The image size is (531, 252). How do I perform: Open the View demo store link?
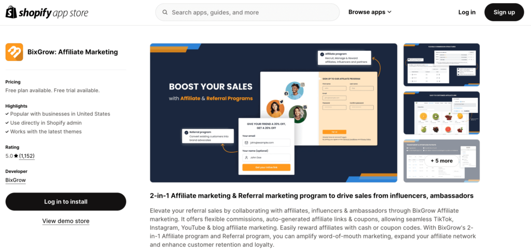click(x=66, y=221)
